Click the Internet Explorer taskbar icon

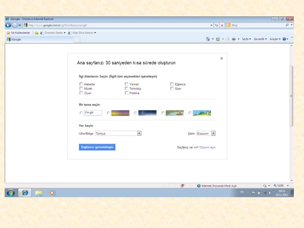point(25,193)
